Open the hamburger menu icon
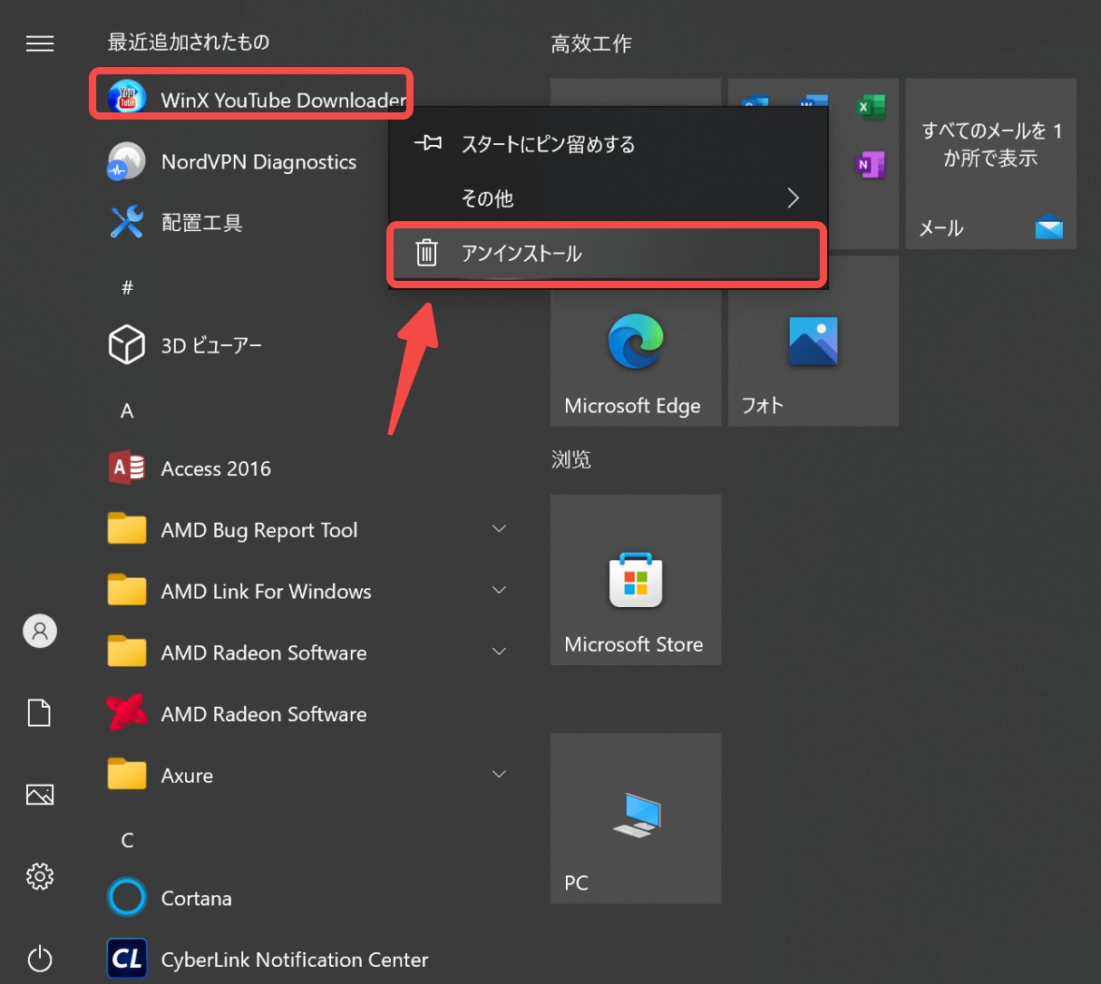Viewport: 1101px width, 984px height. 40,43
